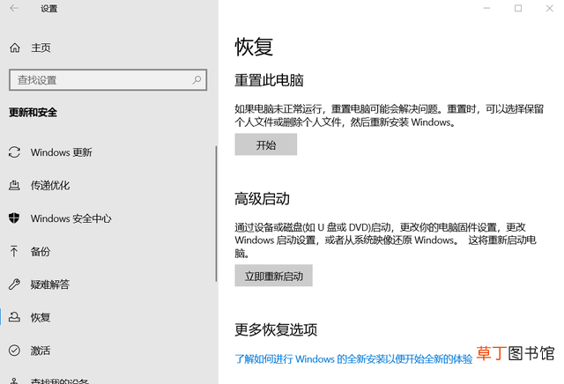
Task: Open the Windows 更新 page
Action: (62, 152)
